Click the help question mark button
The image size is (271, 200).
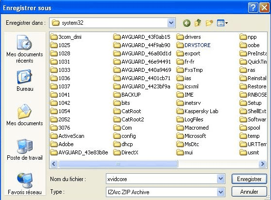coord(253,8)
